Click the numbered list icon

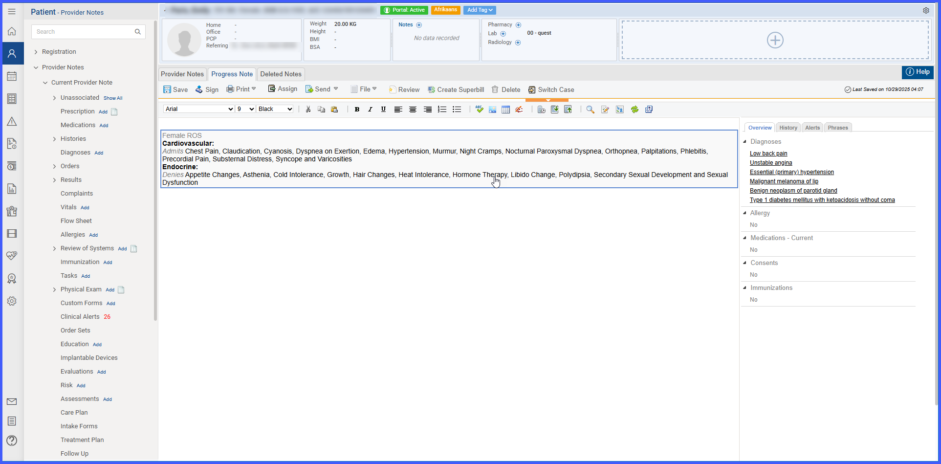click(442, 110)
